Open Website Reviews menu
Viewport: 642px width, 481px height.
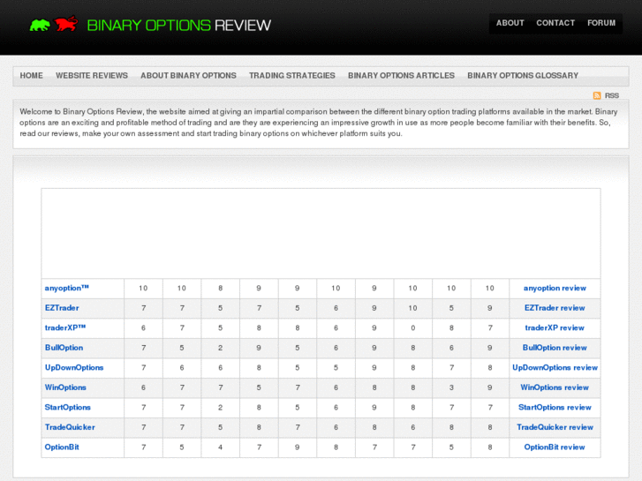pyautogui.click(x=92, y=76)
